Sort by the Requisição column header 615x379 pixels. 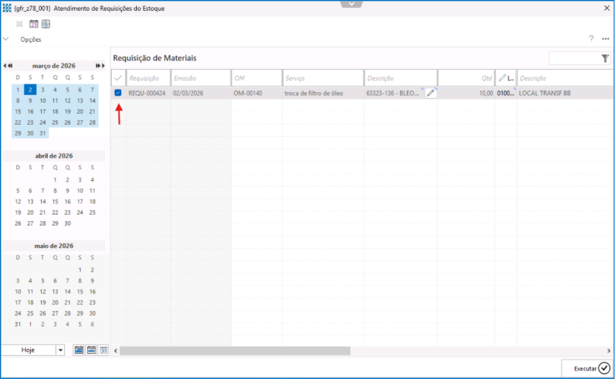coord(149,78)
